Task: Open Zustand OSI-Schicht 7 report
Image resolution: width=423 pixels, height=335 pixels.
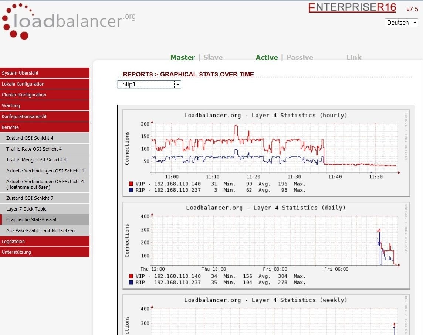Action: point(45,198)
